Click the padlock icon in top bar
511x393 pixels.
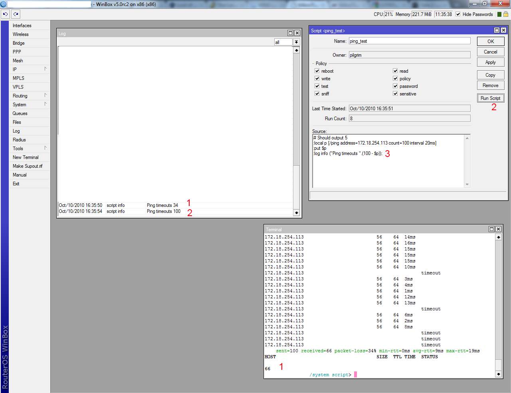[505, 14]
